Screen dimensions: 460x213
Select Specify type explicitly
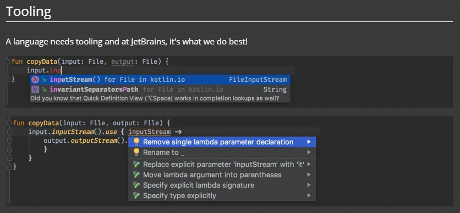[222, 196]
